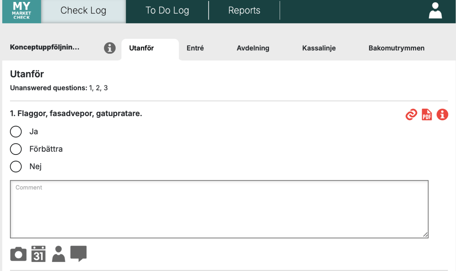Open the red PDF document icon
Image resolution: width=456 pixels, height=271 pixels.
(x=427, y=115)
